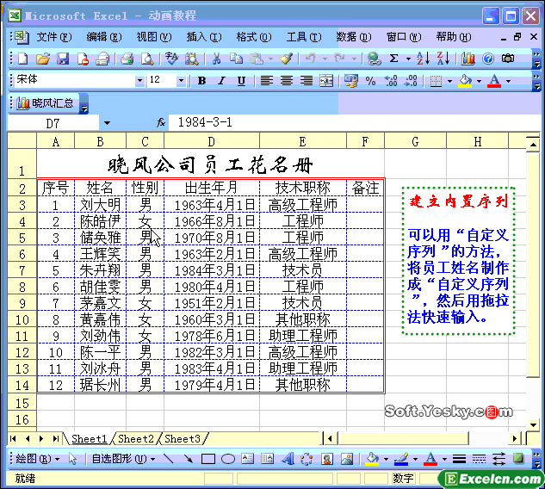545x489 pixels.
Task: Select row 7 header
Action: tap(22, 270)
